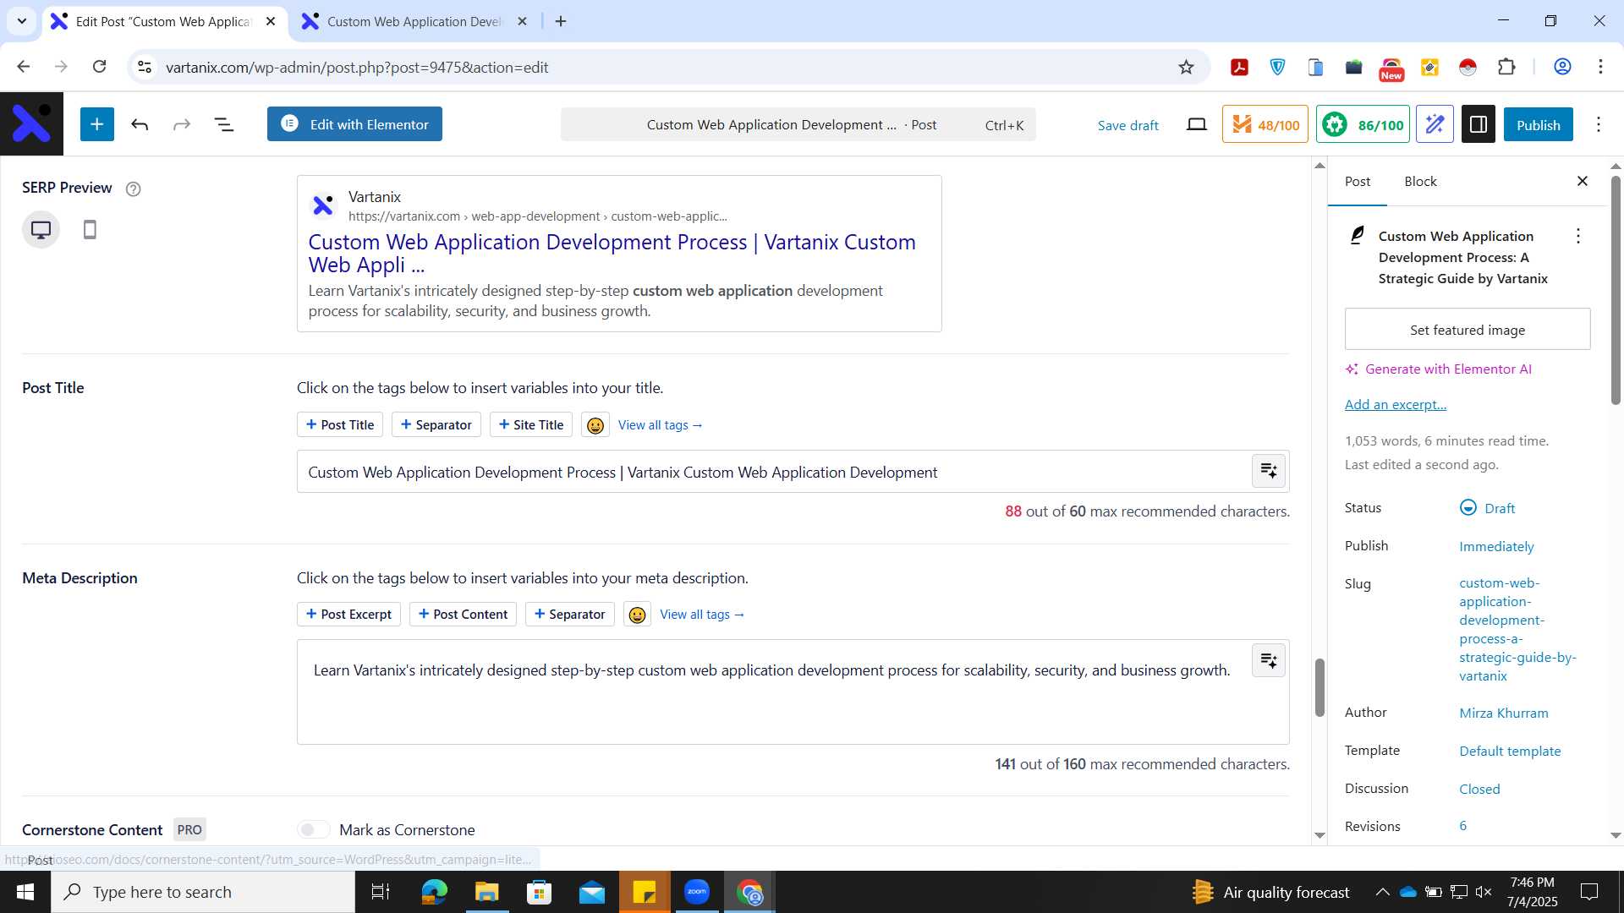The height and width of the screenshot is (913, 1624).
Task: Open browser extensions puzzle icon
Action: click(x=1506, y=67)
